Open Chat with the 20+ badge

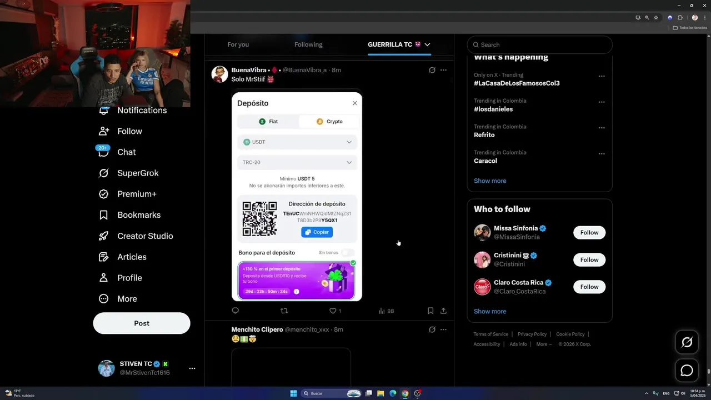click(x=117, y=152)
